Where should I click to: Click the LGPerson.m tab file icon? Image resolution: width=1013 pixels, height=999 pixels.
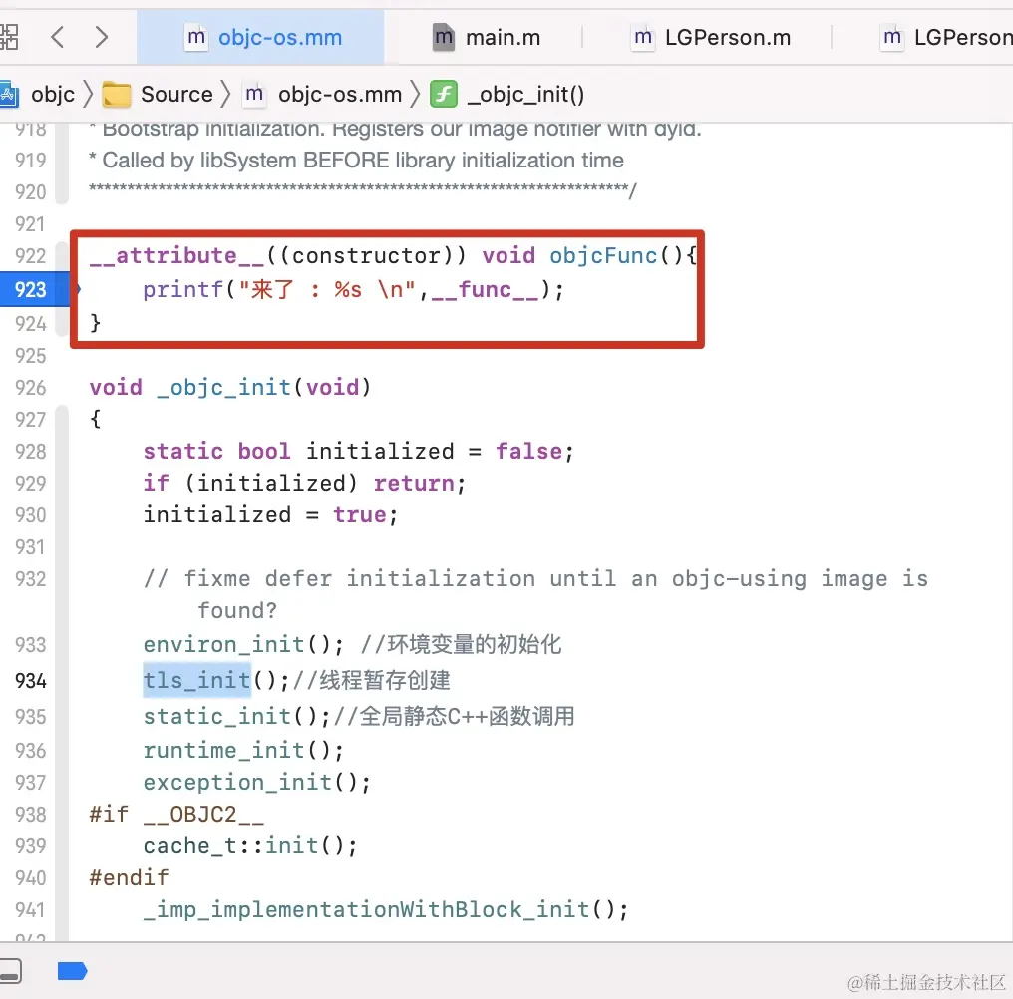pyautogui.click(x=642, y=38)
